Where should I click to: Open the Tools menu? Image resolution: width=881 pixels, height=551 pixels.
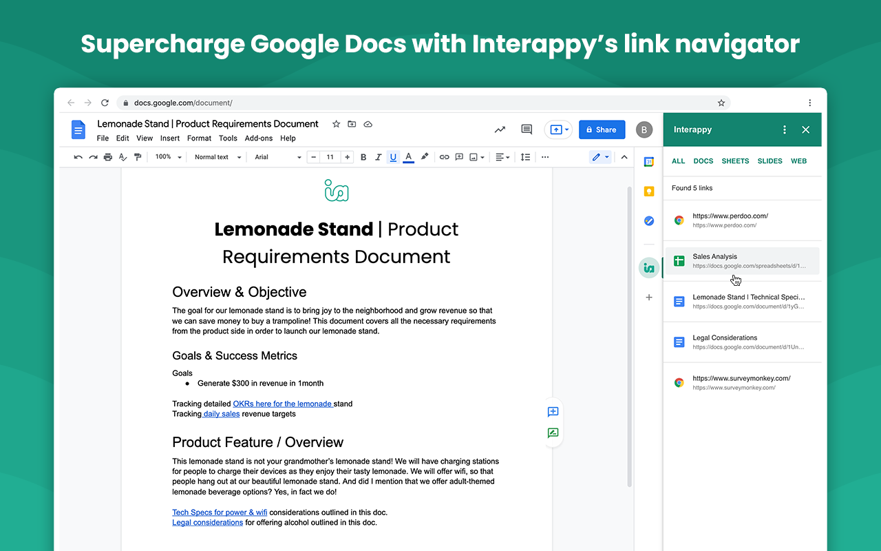tap(228, 138)
